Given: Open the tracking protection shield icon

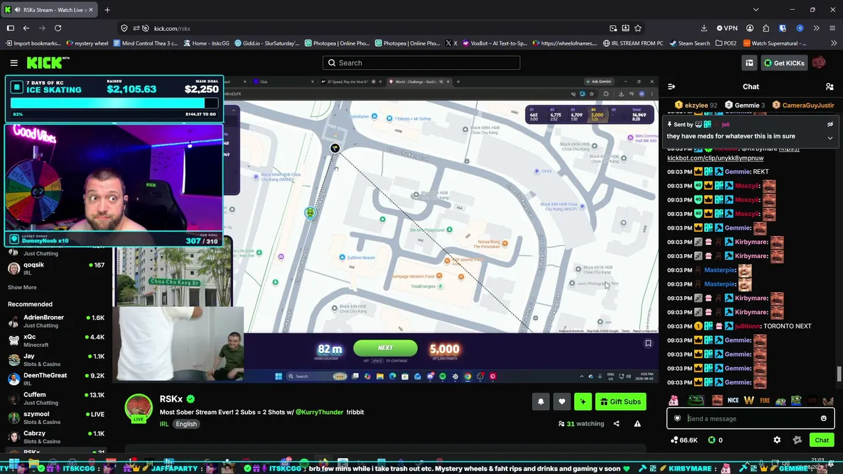Looking at the screenshot, I should tap(124, 28).
